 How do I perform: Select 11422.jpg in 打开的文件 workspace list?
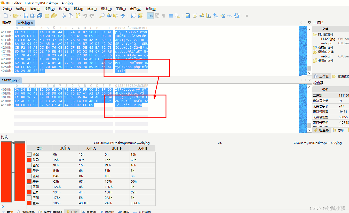click(x=328, y=39)
